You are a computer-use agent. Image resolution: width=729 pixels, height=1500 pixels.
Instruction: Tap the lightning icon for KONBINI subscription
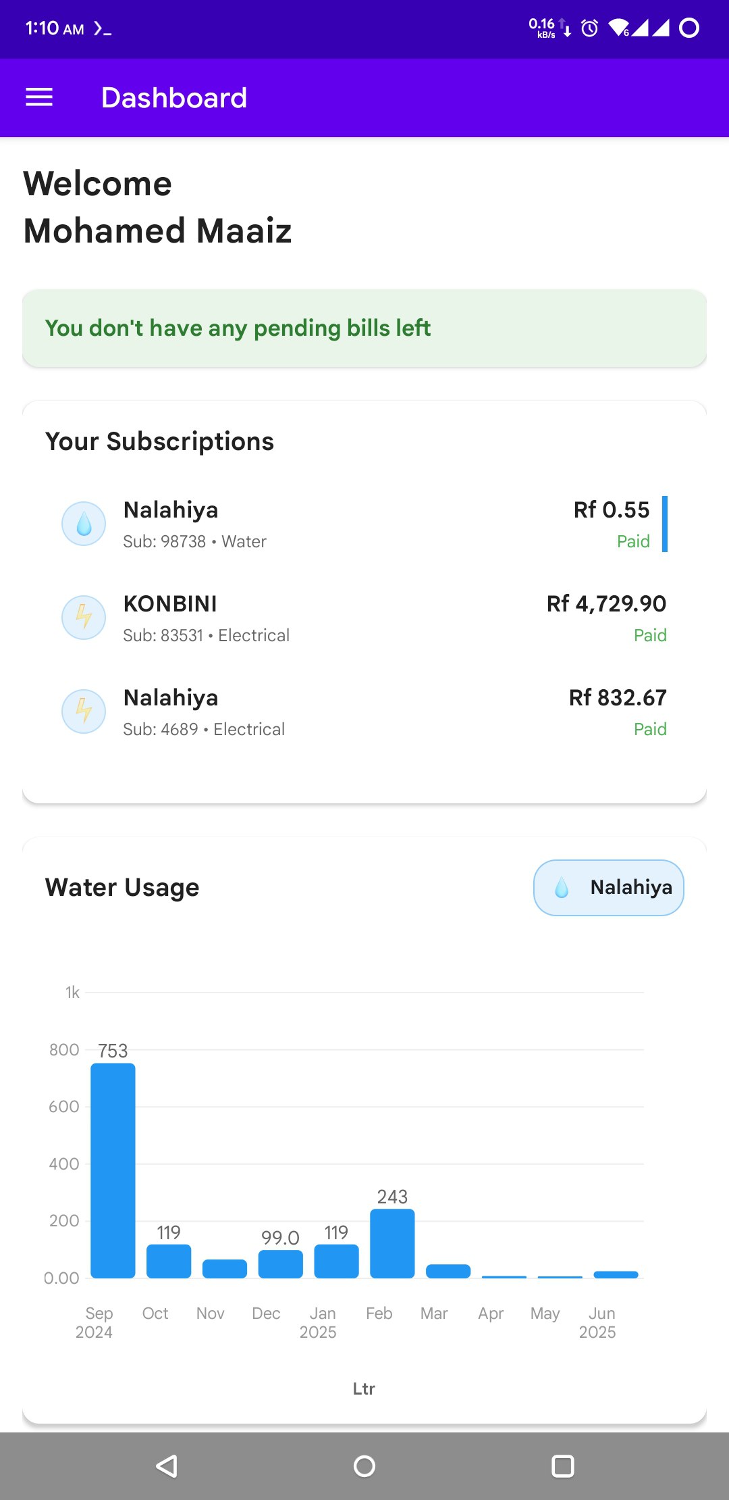[x=84, y=618]
